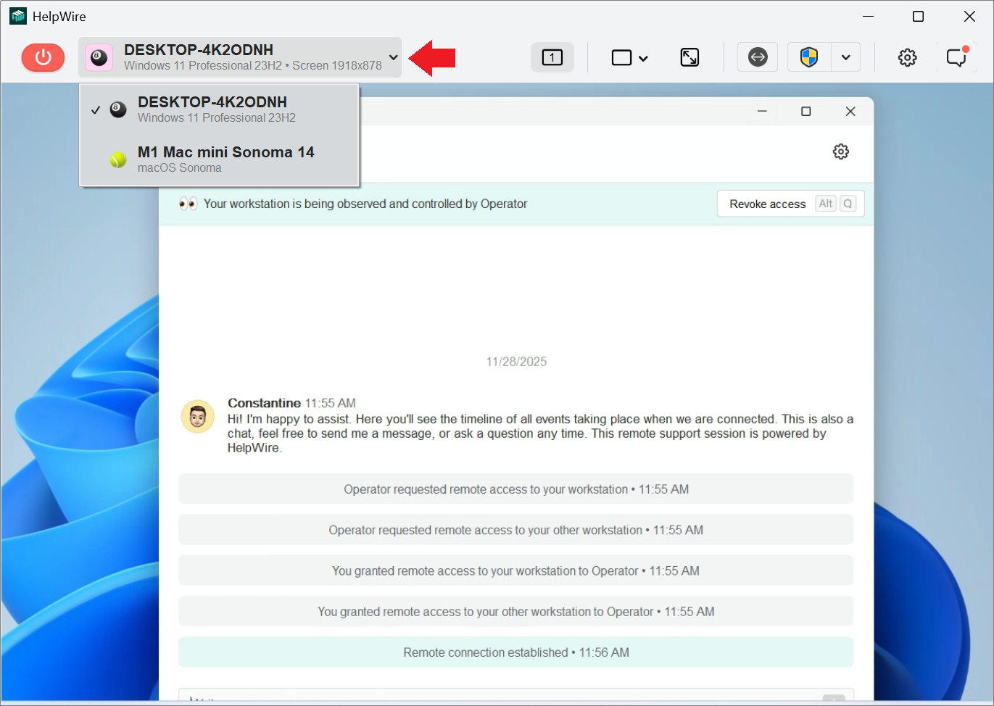Click the checkmark next to DESKTOP-4K2ODNH
The height and width of the screenshot is (706, 994).
tap(96, 109)
